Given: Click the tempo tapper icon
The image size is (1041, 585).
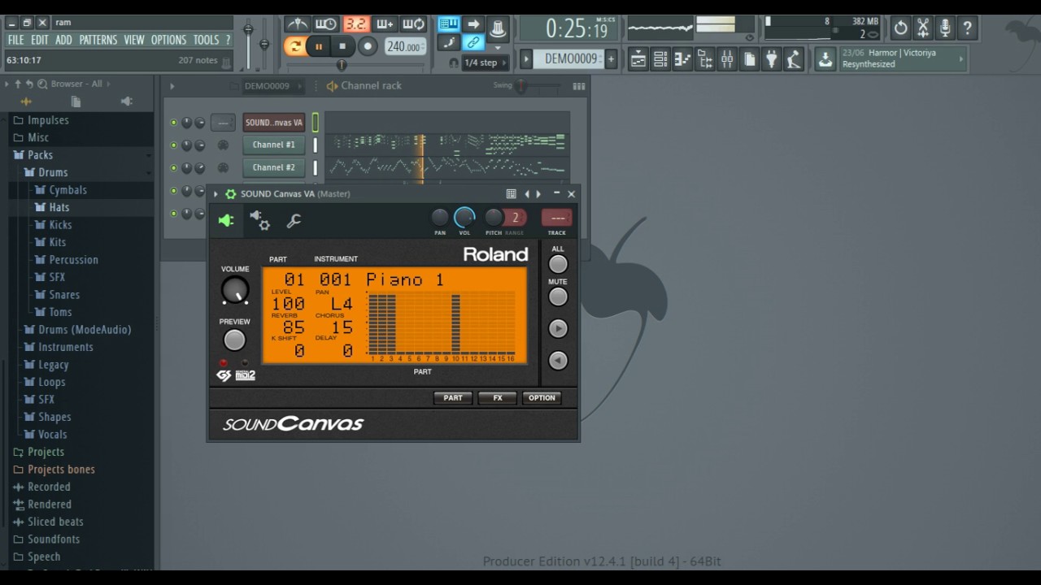Looking at the screenshot, I should (x=794, y=59).
